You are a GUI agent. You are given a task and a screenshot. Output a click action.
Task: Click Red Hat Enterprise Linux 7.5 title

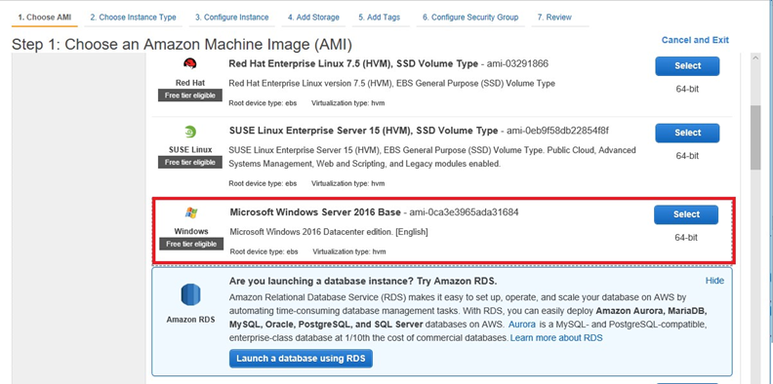353,64
